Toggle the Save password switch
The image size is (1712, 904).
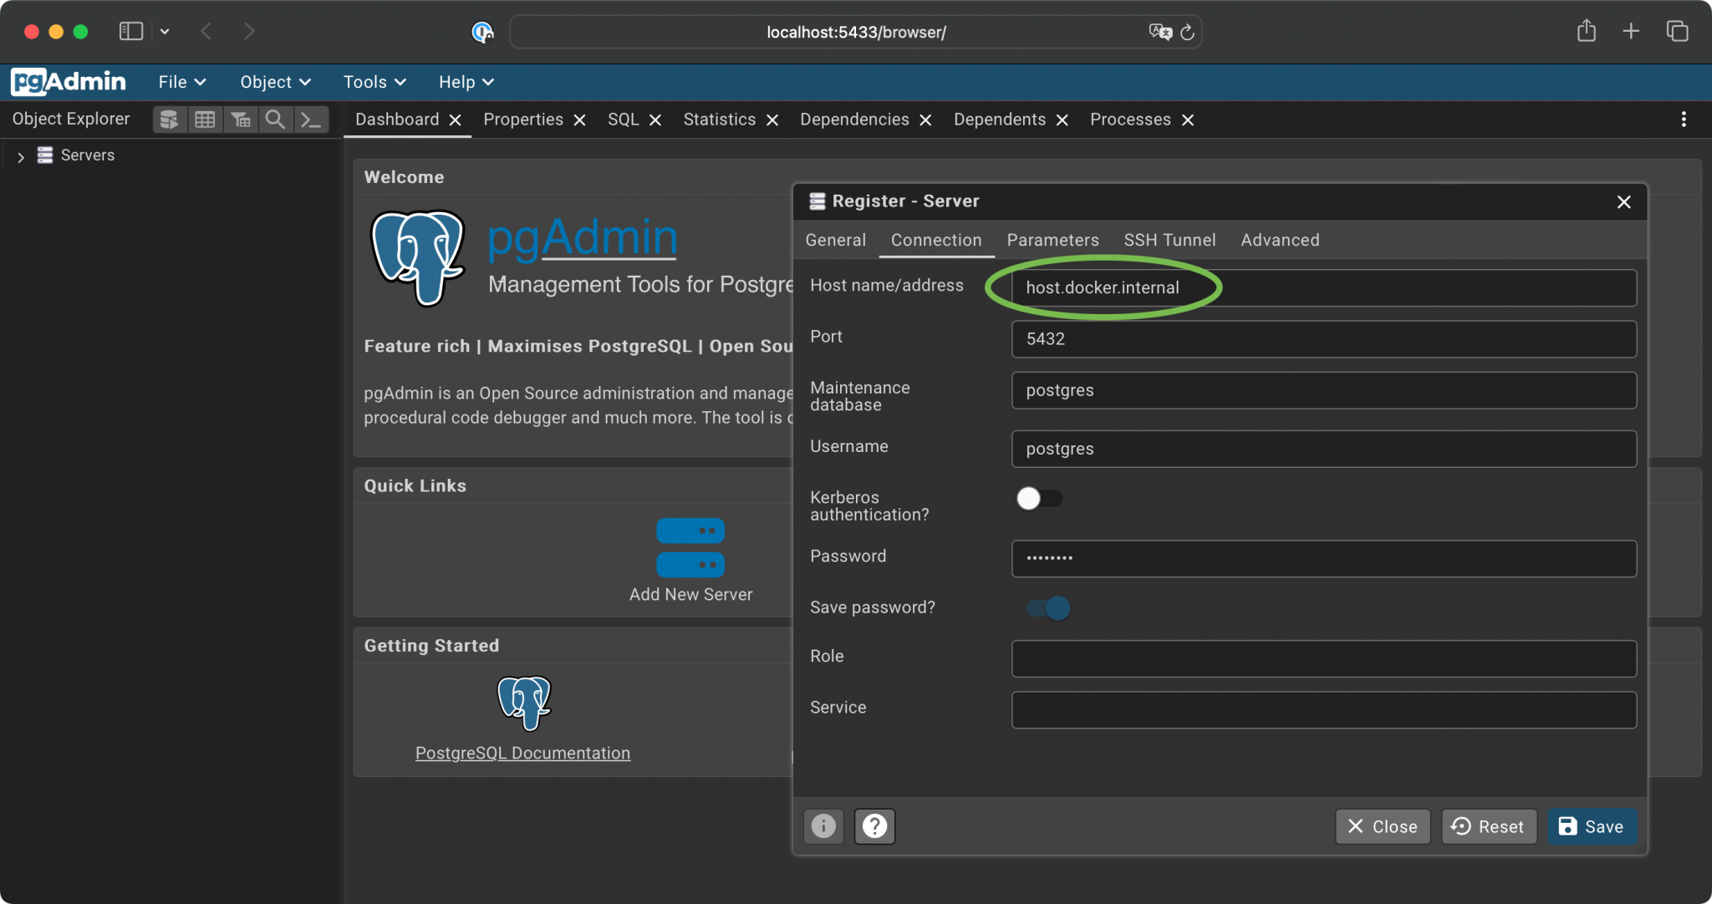pyautogui.click(x=1047, y=608)
